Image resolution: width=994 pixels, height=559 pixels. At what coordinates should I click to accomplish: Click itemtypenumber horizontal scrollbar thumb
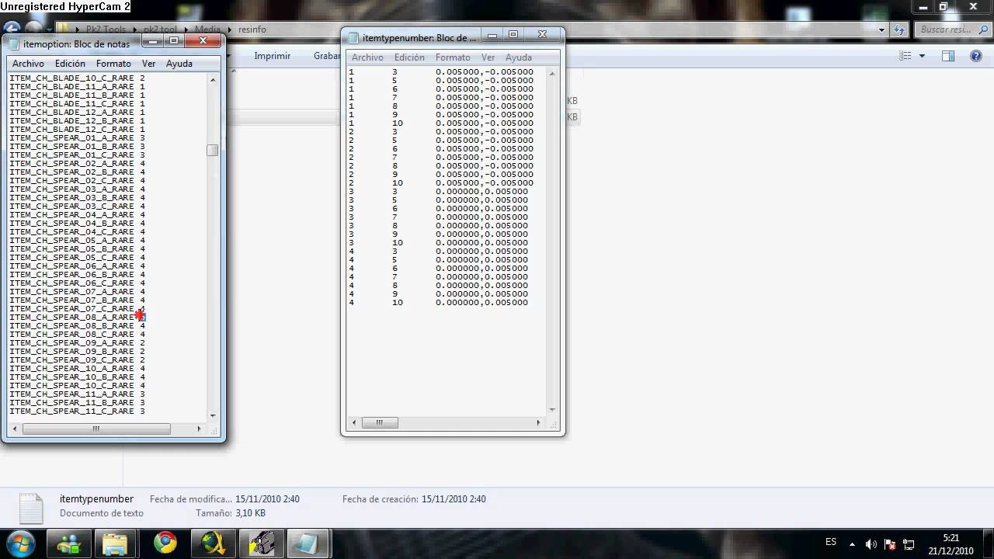[x=380, y=422]
